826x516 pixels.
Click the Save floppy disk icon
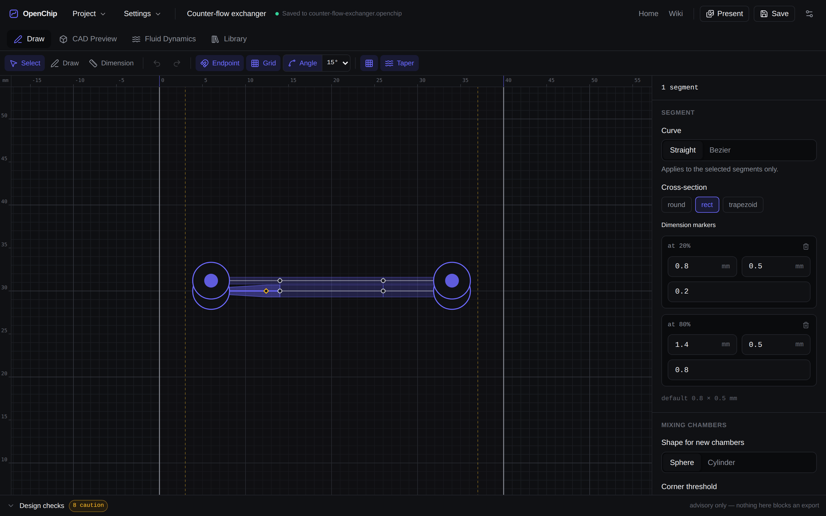click(764, 14)
